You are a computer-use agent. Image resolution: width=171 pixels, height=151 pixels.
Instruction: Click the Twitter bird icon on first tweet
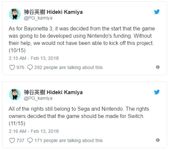click(x=157, y=12)
